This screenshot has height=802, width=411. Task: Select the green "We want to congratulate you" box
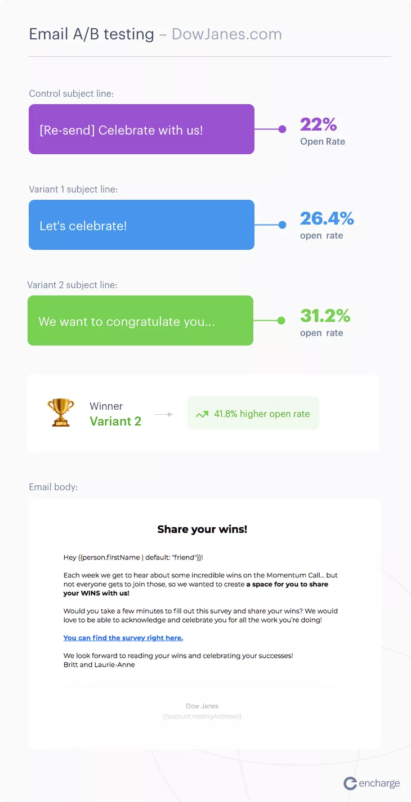[x=140, y=320]
